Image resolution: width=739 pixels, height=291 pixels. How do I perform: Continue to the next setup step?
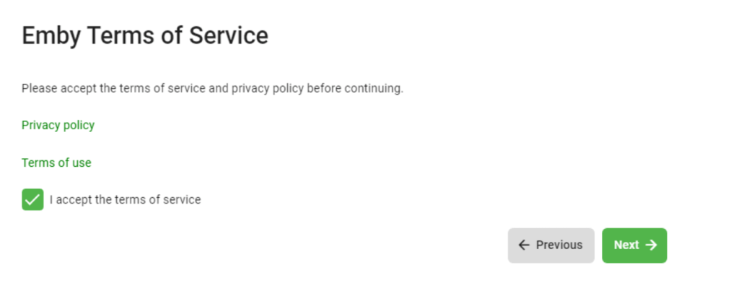click(x=634, y=246)
